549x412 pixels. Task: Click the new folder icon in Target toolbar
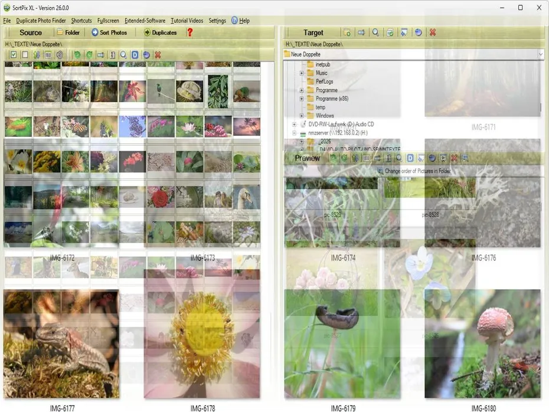(x=347, y=32)
